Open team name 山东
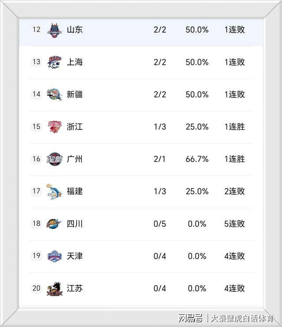 pyautogui.click(x=74, y=30)
